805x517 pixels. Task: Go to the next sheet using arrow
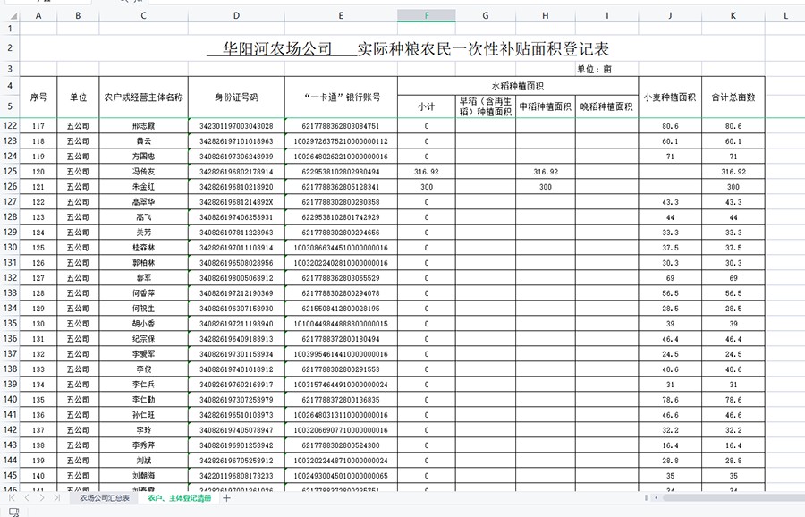41,498
